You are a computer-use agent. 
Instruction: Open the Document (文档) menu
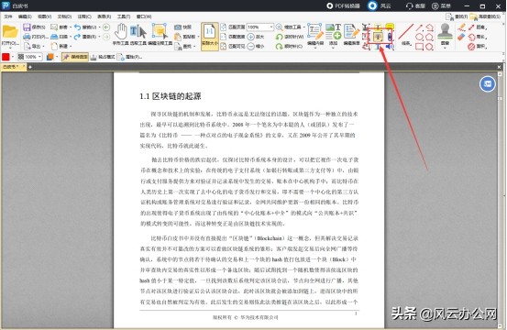point(64,16)
